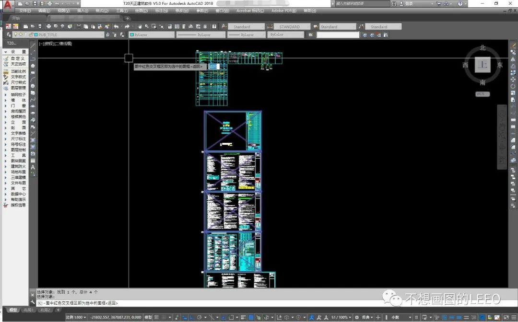
Task: Click the command line wrench settings icon
Action: pyautogui.click(x=33, y=302)
